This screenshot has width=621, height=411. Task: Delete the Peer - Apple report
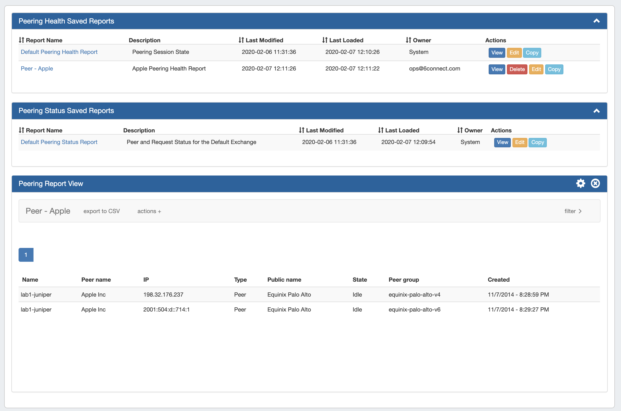coord(517,69)
